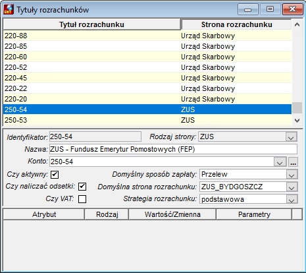Screen dimensions: 306x273
Task: Select highlighted row 250-54
Action: point(147,109)
